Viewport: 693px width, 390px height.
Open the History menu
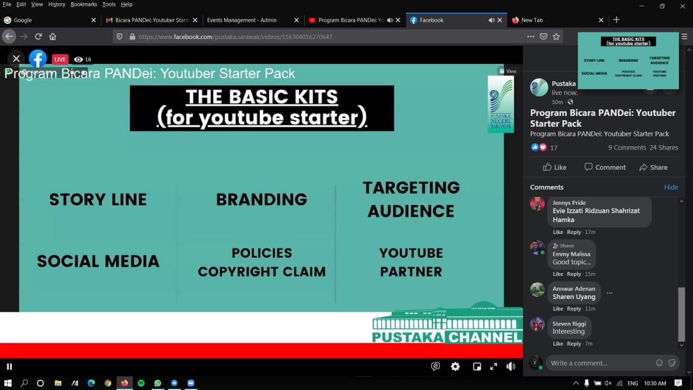57,4
